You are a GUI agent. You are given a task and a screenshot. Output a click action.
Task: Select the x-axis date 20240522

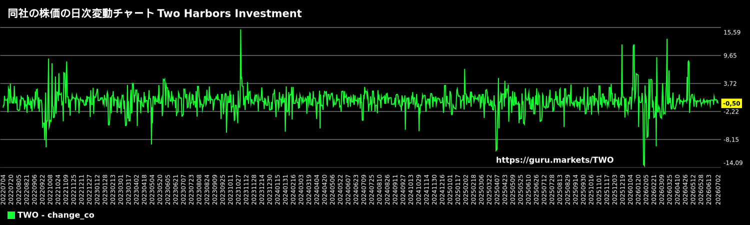point(340,189)
